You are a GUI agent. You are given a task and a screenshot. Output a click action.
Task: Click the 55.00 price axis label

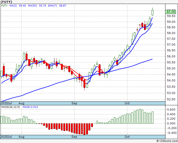coord(171,68)
